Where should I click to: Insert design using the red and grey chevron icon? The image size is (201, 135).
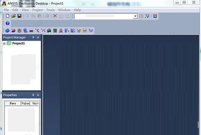click(x=79, y=31)
